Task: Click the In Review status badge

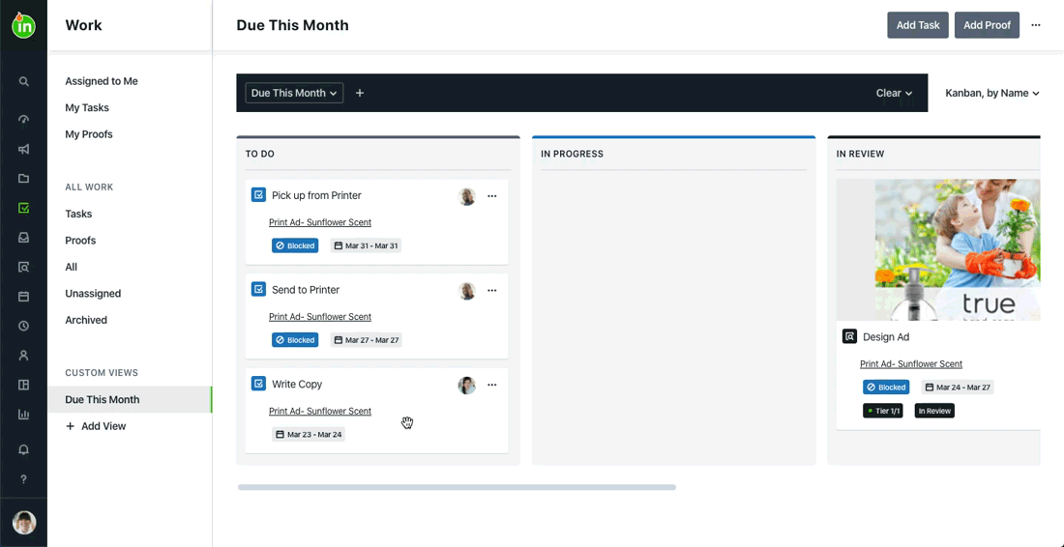Action: tap(934, 411)
